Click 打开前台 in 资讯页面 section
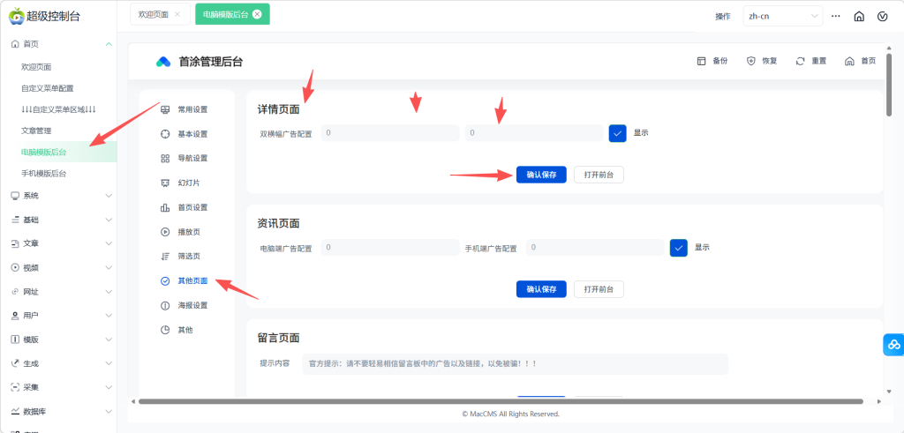 [599, 289]
